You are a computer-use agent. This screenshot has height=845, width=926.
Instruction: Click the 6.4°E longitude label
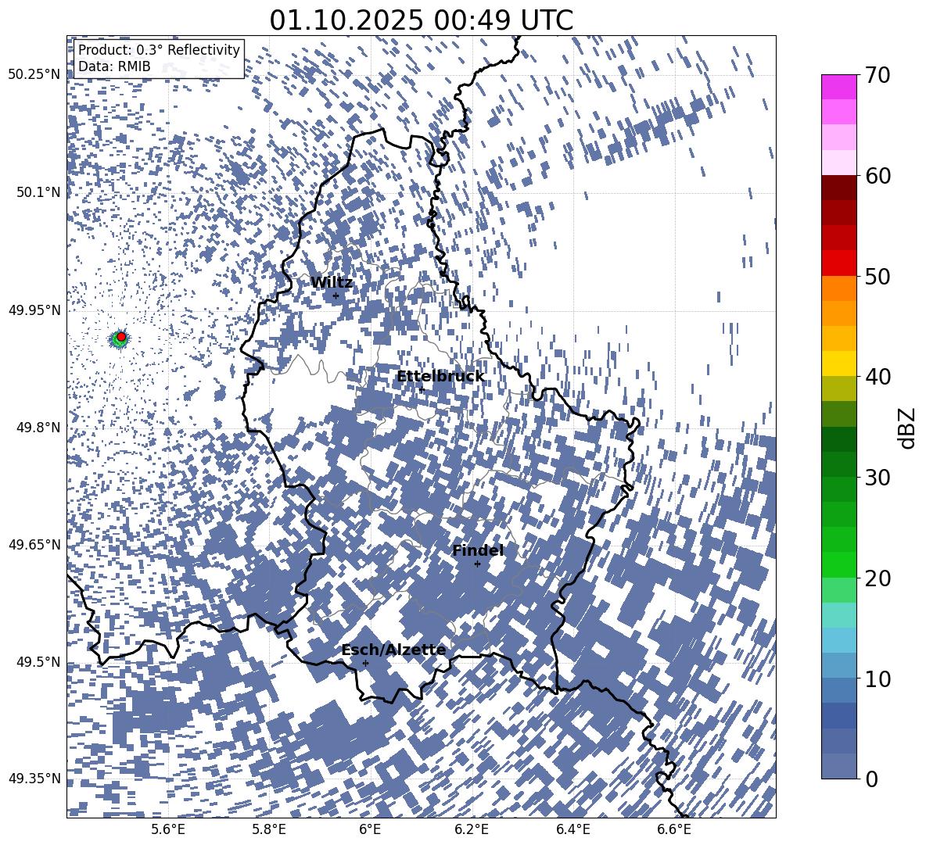click(x=572, y=829)
